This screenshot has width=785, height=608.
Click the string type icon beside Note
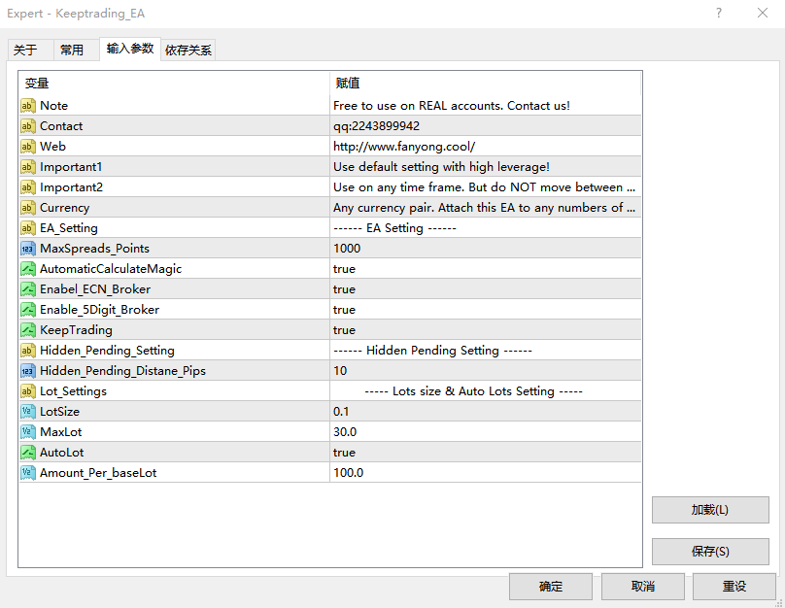pyautogui.click(x=27, y=106)
